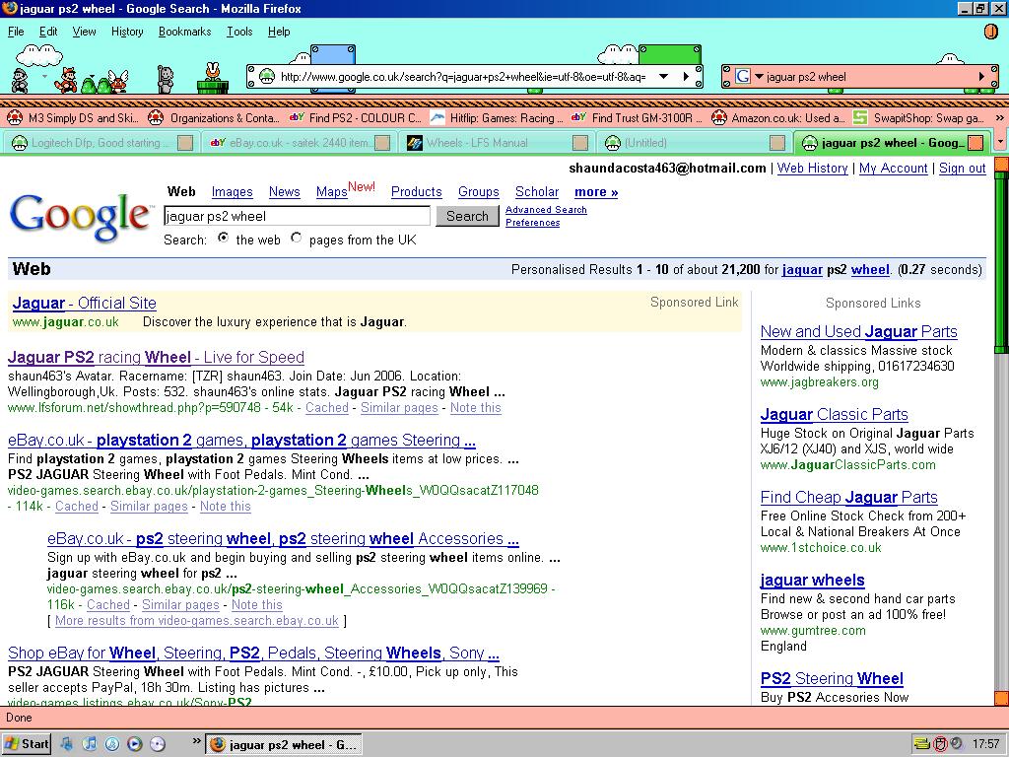Image resolution: width=1009 pixels, height=757 pixels.
Task: Stop loading with the stone statue Mario icon
Action: [166, 80]
